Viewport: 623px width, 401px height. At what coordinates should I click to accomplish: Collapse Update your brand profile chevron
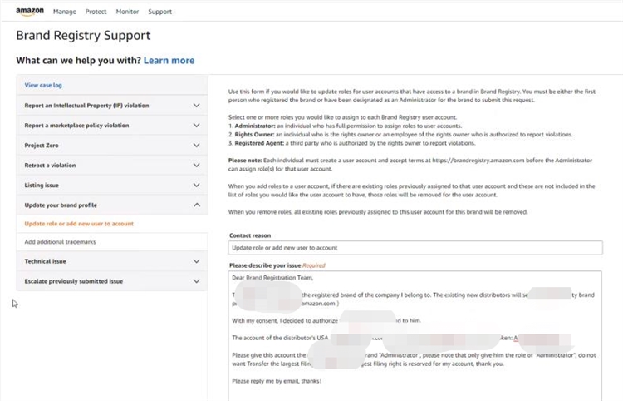tap(197, 205)
